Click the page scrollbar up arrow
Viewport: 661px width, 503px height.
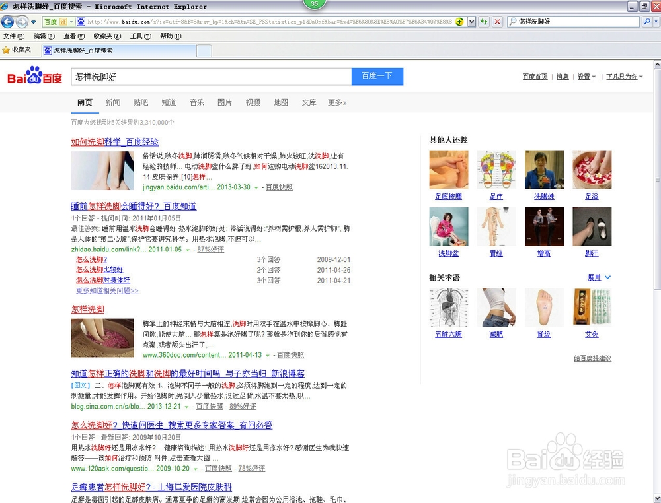(x=657, y=65)
